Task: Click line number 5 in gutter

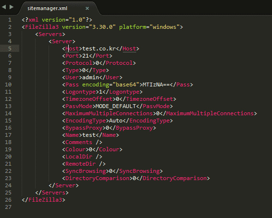Action: coord(10,48)
